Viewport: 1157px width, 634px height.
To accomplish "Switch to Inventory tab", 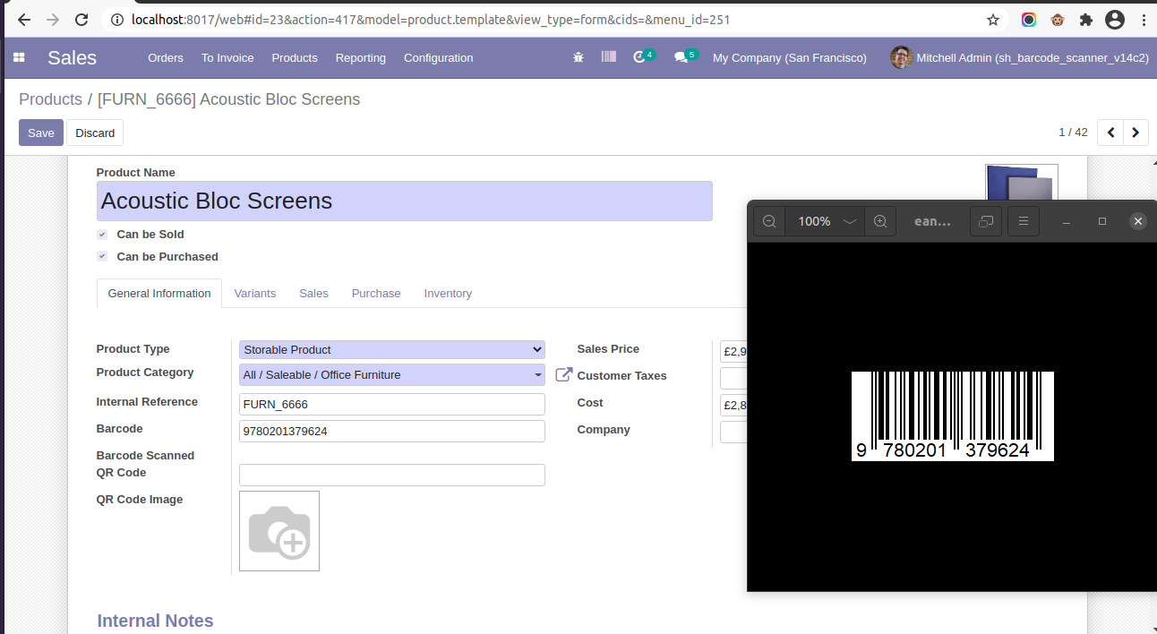I will (448, 293).
